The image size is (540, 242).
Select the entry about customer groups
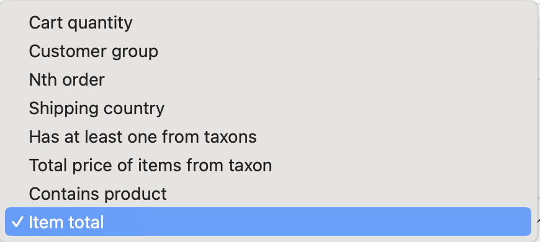[268, 52]
